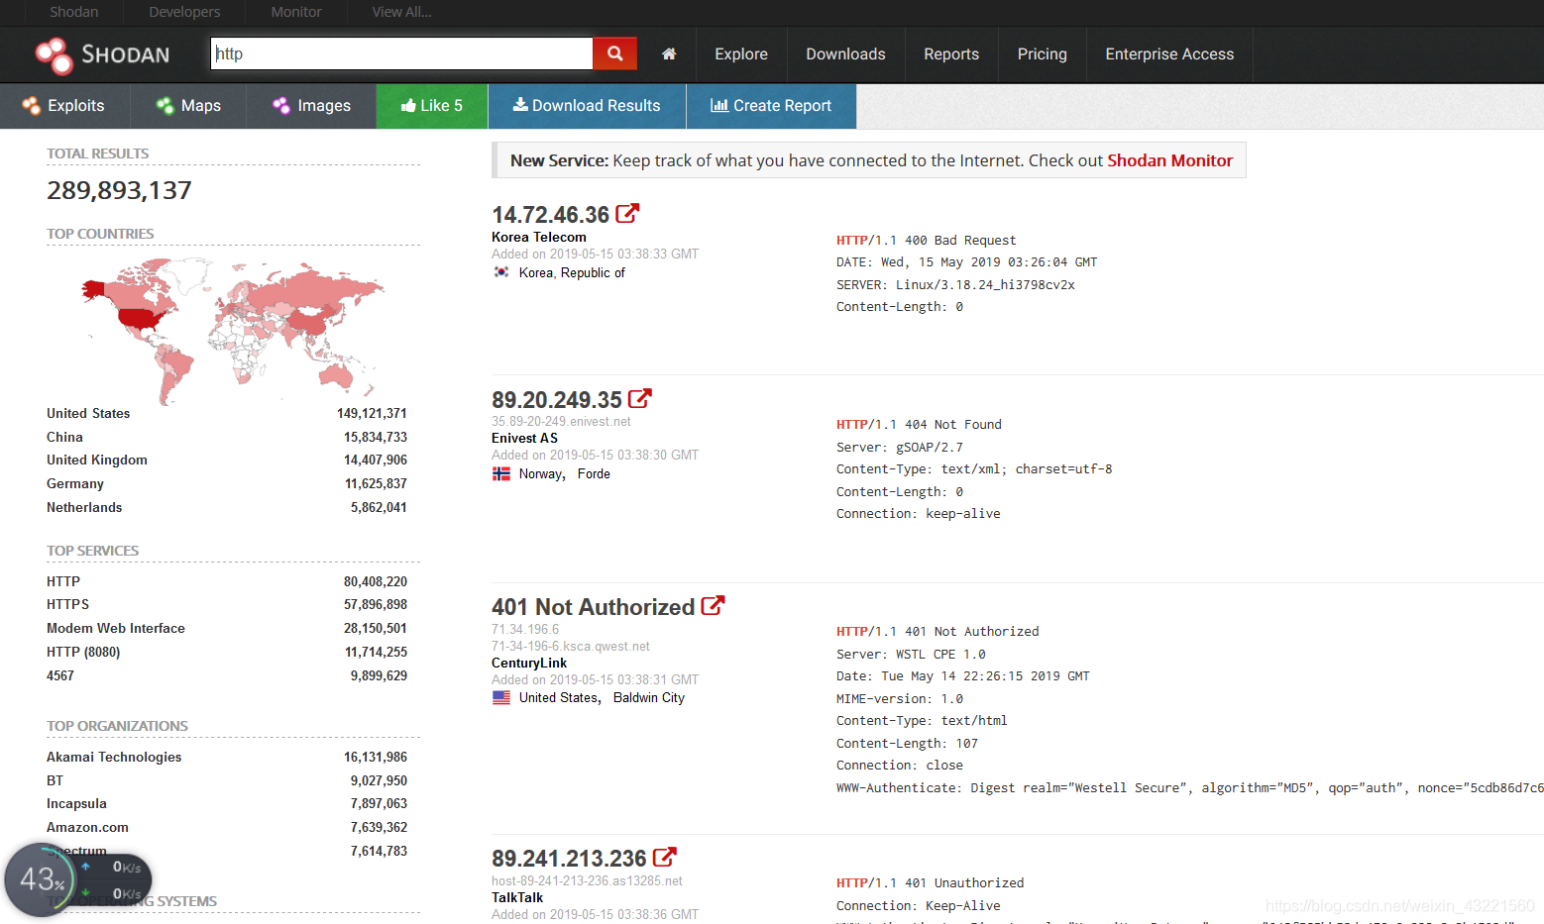1544x924 pixels.
Task: Filter by China country
Action: click(64, 437)
